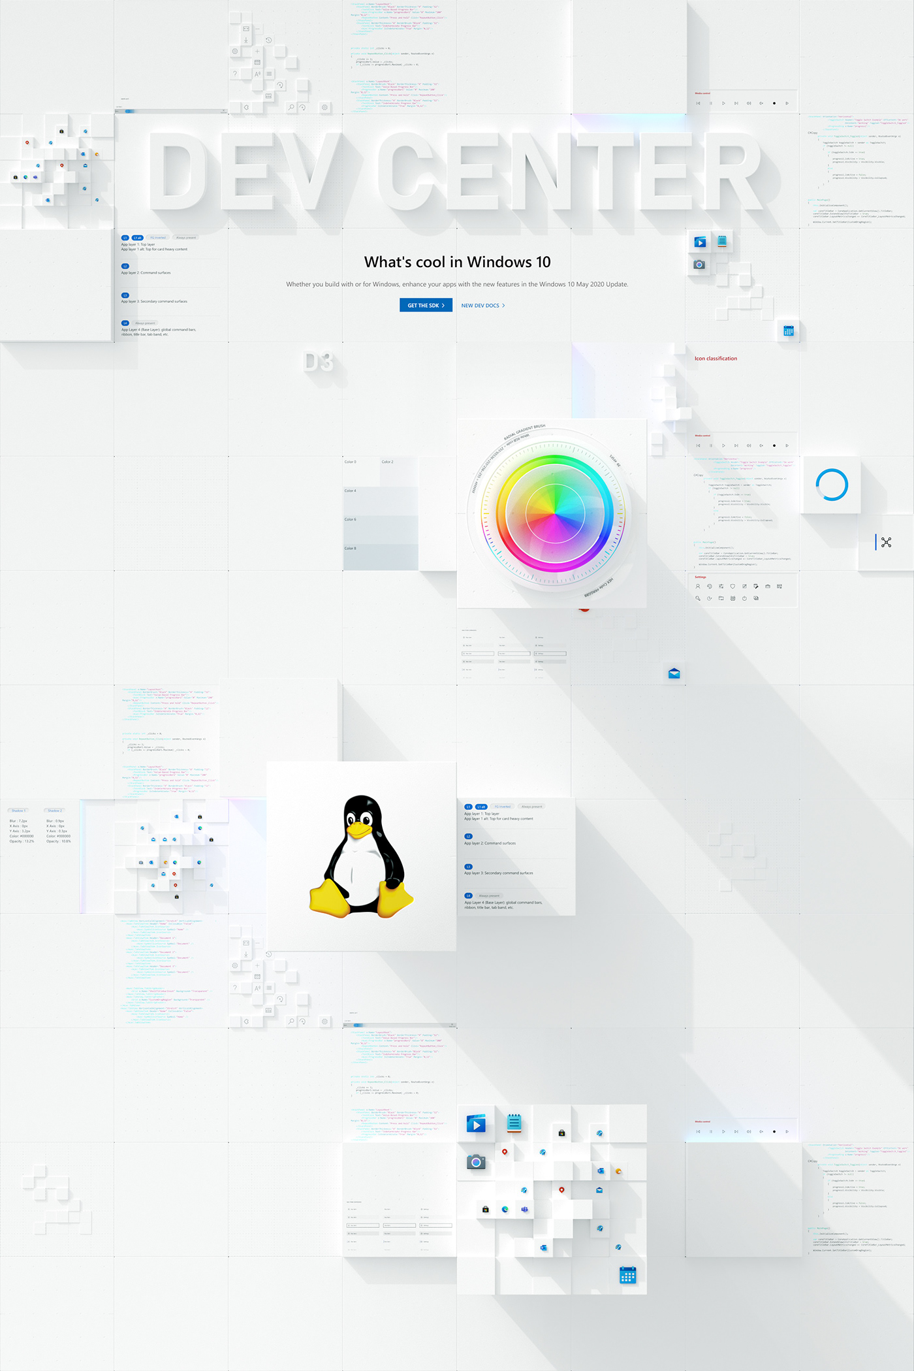Screen dimensions: 914x1371
Task: Click the red "Settings" label
Action: pyautogui.click(x=701, y=577)
